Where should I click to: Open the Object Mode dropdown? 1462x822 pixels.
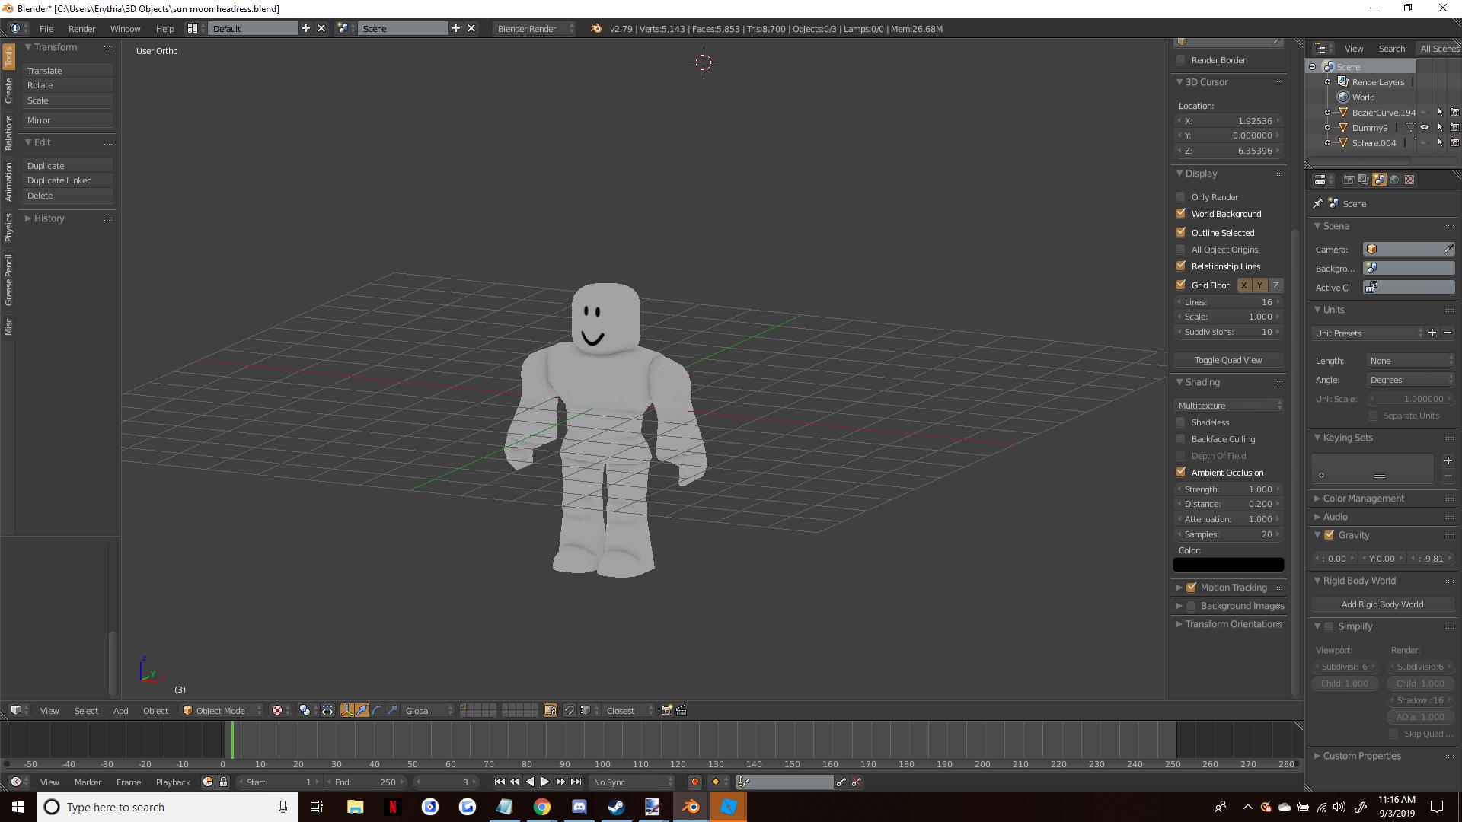tap(222, 710)
